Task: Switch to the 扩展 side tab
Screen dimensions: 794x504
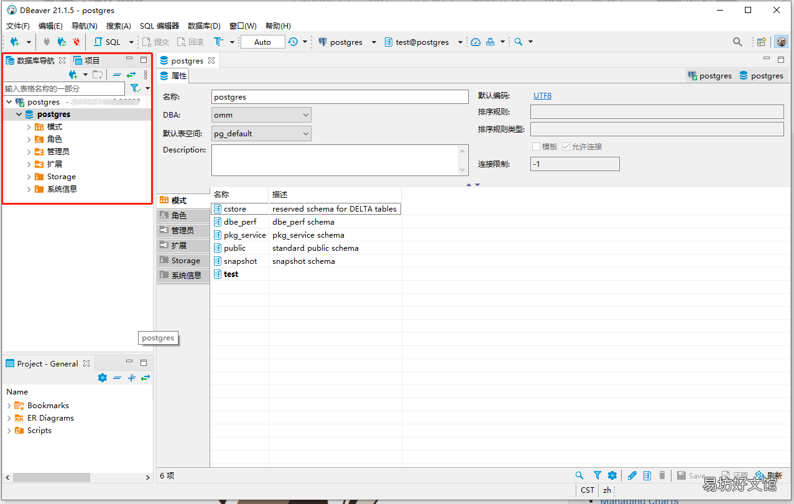Action: pos(183,245)
